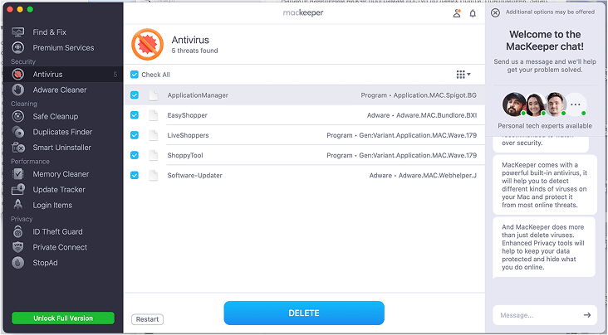608x335 pixels.
Task: Select the Software-Updater threat name
Action: point(194,176)
